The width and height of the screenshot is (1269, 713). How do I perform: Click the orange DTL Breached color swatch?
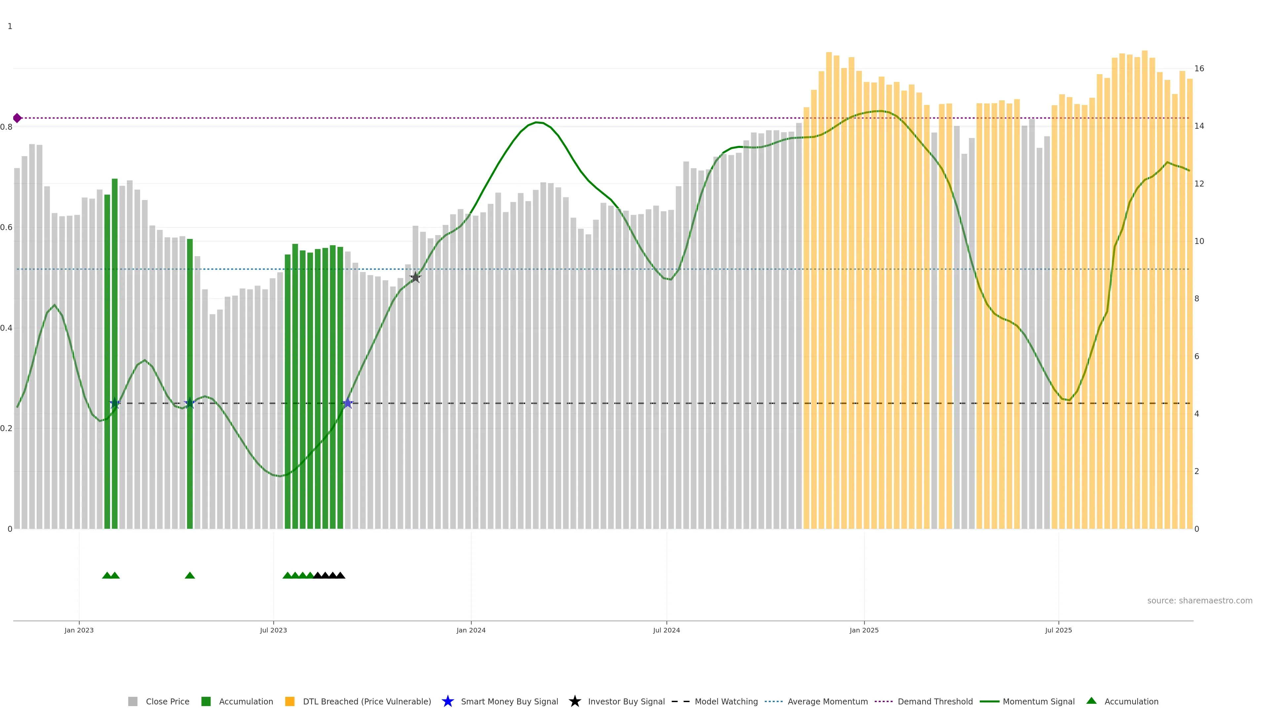290,701
